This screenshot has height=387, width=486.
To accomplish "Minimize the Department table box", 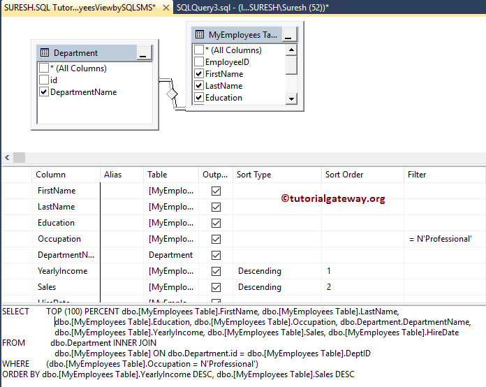I will [144, 52].
